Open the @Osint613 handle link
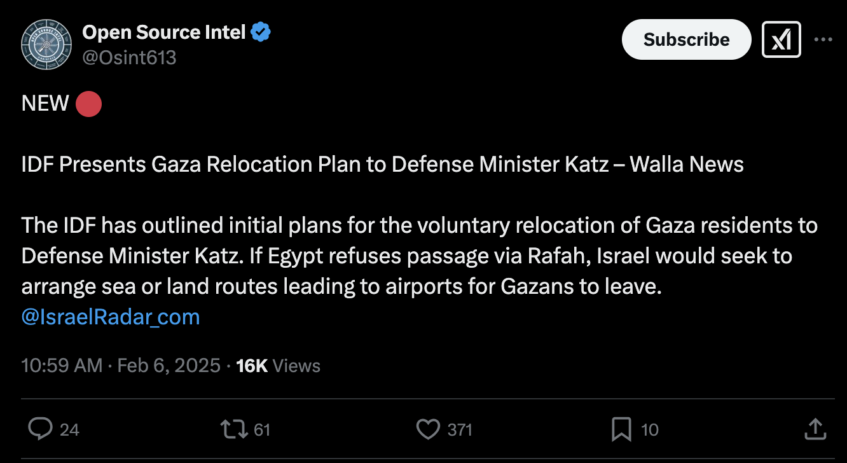This screenshot has height=463, width=847. pyautogui.click(x=129, y=58)
